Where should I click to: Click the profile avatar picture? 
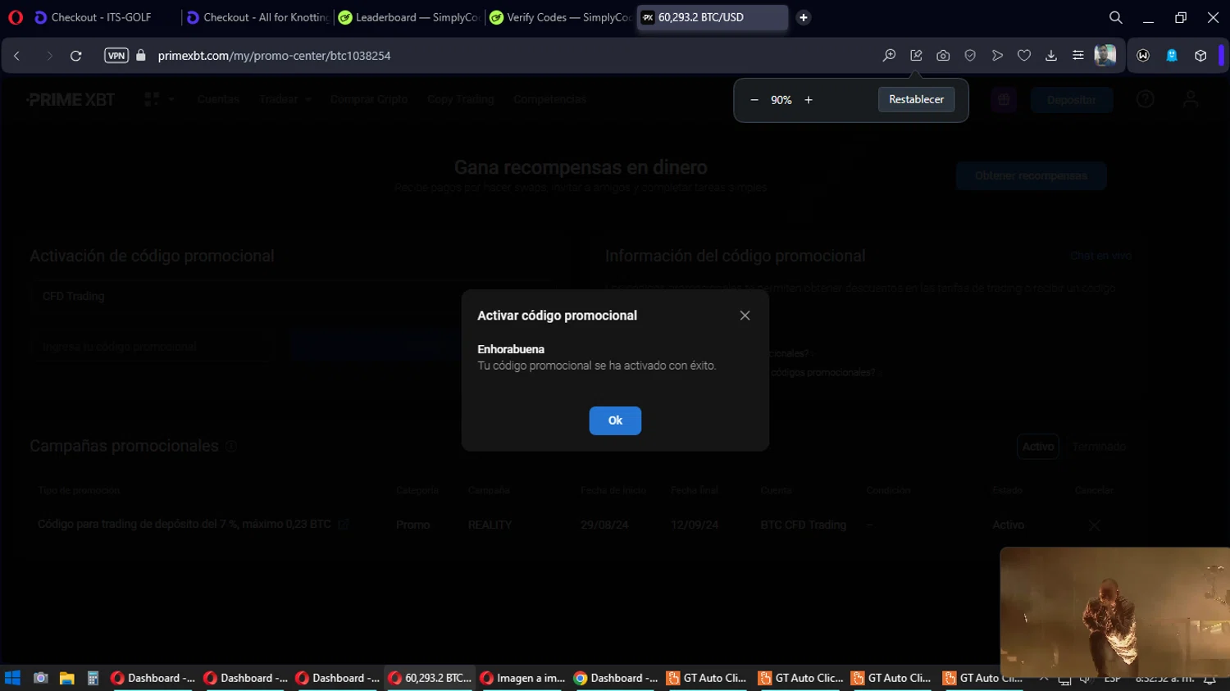(x=1105, y=55)
